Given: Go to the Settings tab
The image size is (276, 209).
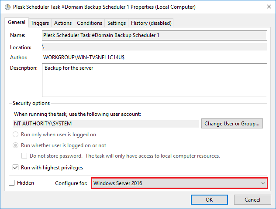Looking at the screenshot, I should pyautogui.click(x=116, y=23).
